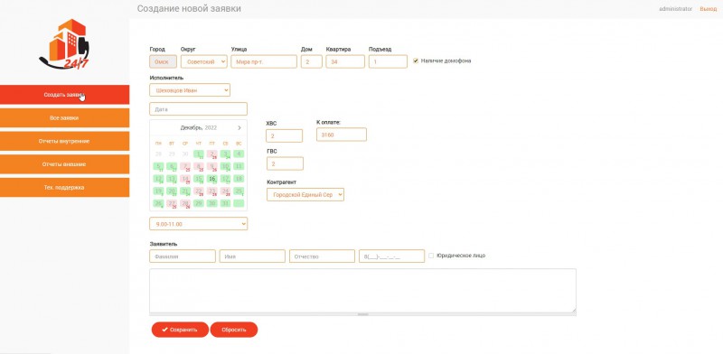
Task: Toggle the Юридическое лицо checkbox
Action: [431, 256]
